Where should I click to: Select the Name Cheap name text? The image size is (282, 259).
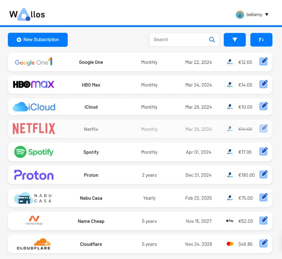click(x=91, y=221)
